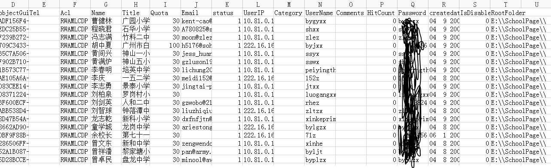Click the HitCount header cell
This screenshot has height=168, width=551.
coord(382,13)
